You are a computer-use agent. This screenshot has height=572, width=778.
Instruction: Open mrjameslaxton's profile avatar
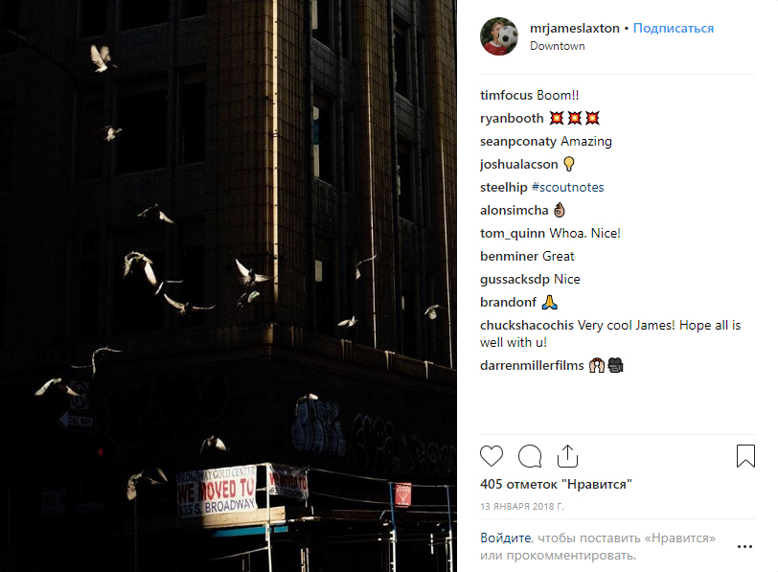(499, 36)
